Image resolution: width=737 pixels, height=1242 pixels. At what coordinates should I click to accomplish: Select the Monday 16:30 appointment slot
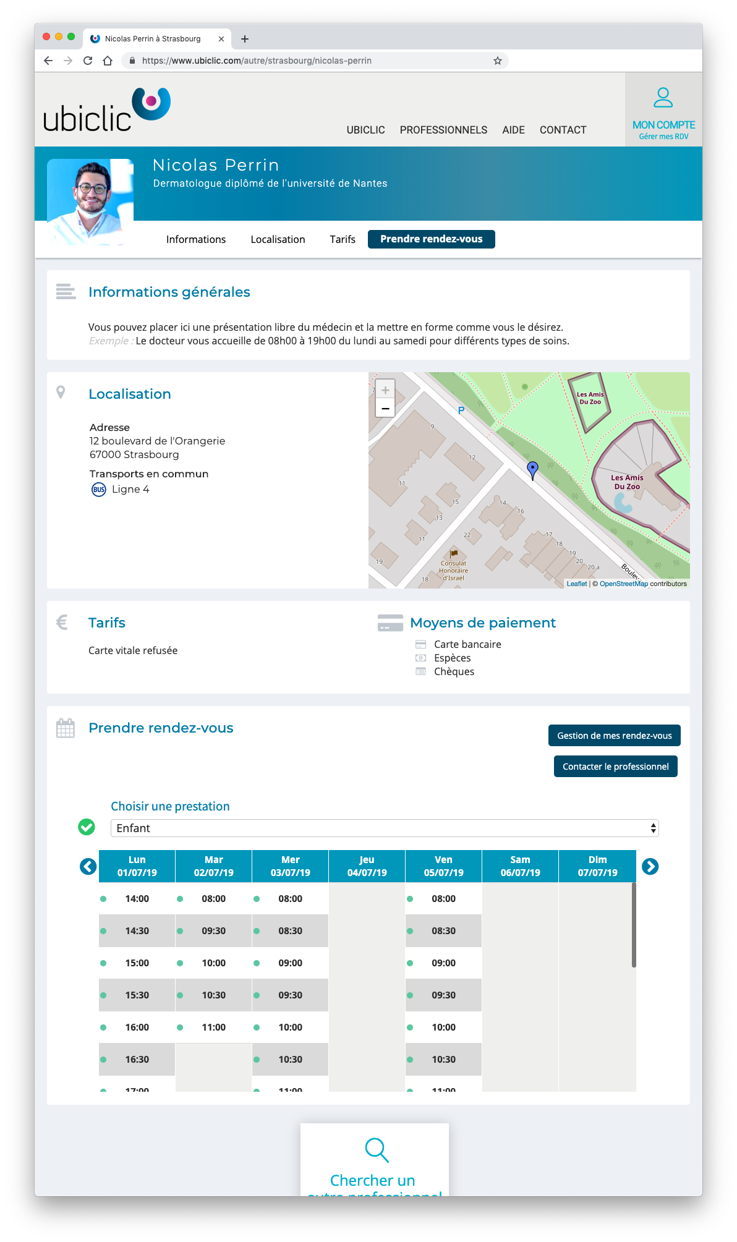(x=137, y=1060)
